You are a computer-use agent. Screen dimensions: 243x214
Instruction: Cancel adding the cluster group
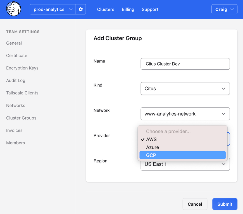(195, 204)
